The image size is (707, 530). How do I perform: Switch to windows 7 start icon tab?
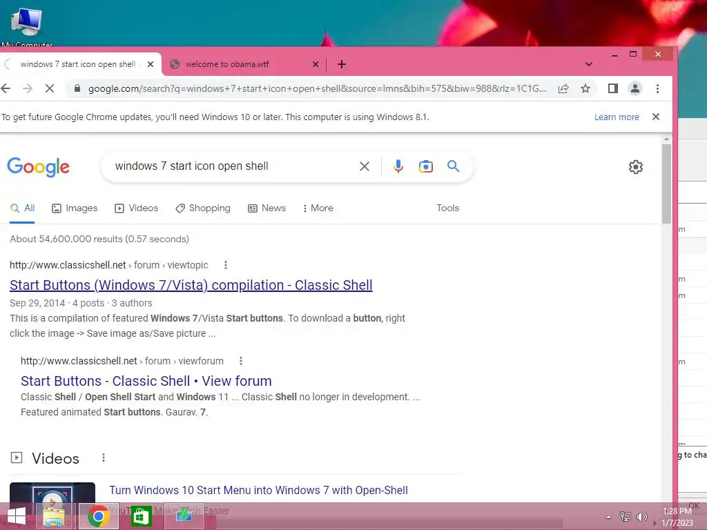tap(77, 64)
